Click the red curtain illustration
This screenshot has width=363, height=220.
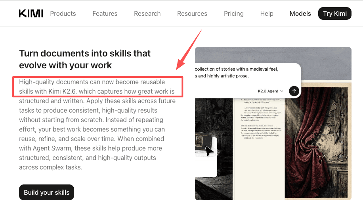click(316, 143)
